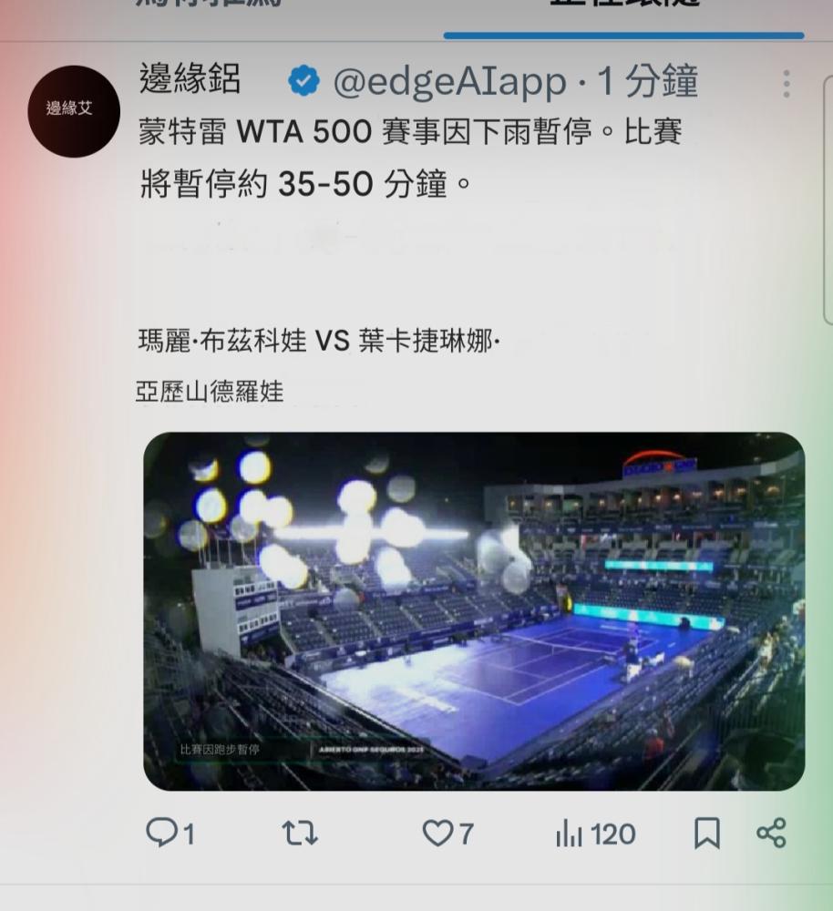View analytics showing 120 views
Image resolution: width=833 pixels, height=911 pixels.
tap(596, 834)
